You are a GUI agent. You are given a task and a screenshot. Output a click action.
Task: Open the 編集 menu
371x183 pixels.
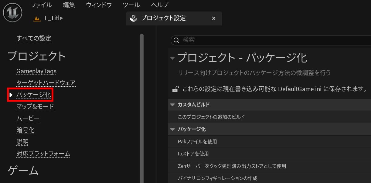[x=69, y=5]
